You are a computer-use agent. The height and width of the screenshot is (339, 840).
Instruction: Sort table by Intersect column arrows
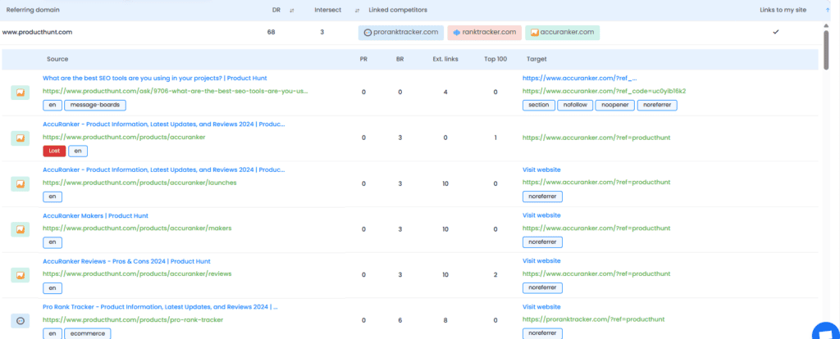click(357, 10)
